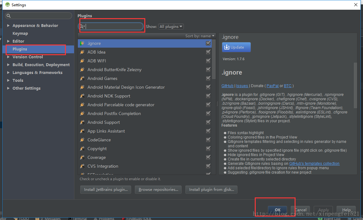Click the ADB Idea plugin icon
This screenshot has height=220, width=363.
[x=82, y=52]
